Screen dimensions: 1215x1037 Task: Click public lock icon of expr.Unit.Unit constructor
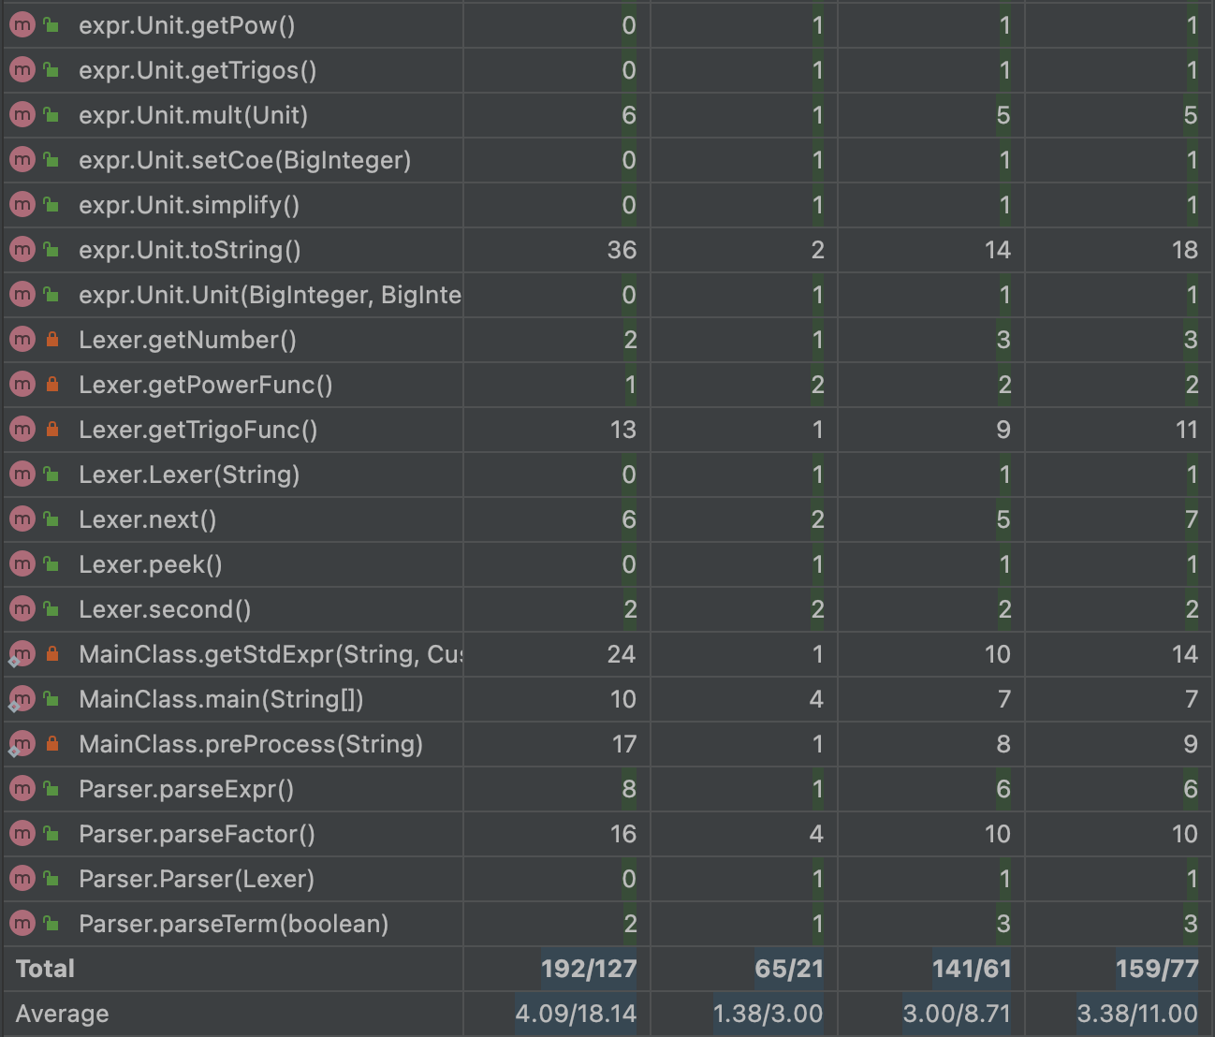(52, 295)
